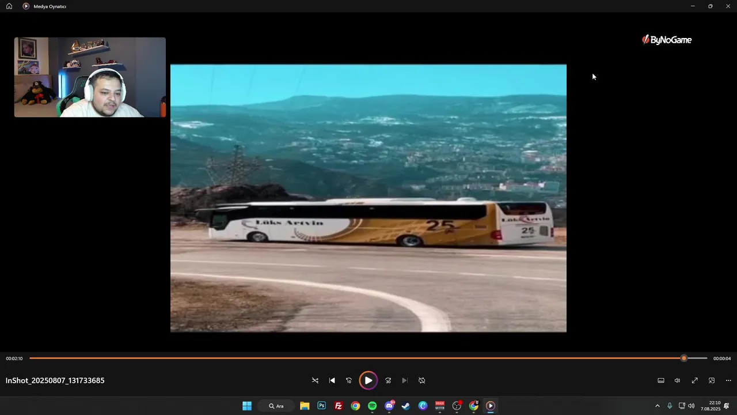Open Spotify from taskbar
The height and width of the screenshot is (415, 737).
pyautogui.click(x=372, y=406)
